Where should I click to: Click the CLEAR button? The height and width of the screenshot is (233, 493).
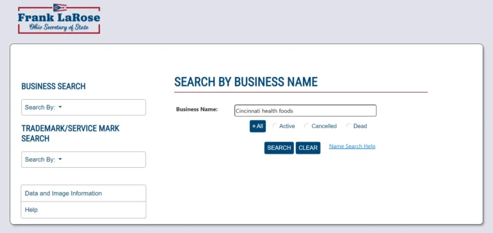coord(308,148)
